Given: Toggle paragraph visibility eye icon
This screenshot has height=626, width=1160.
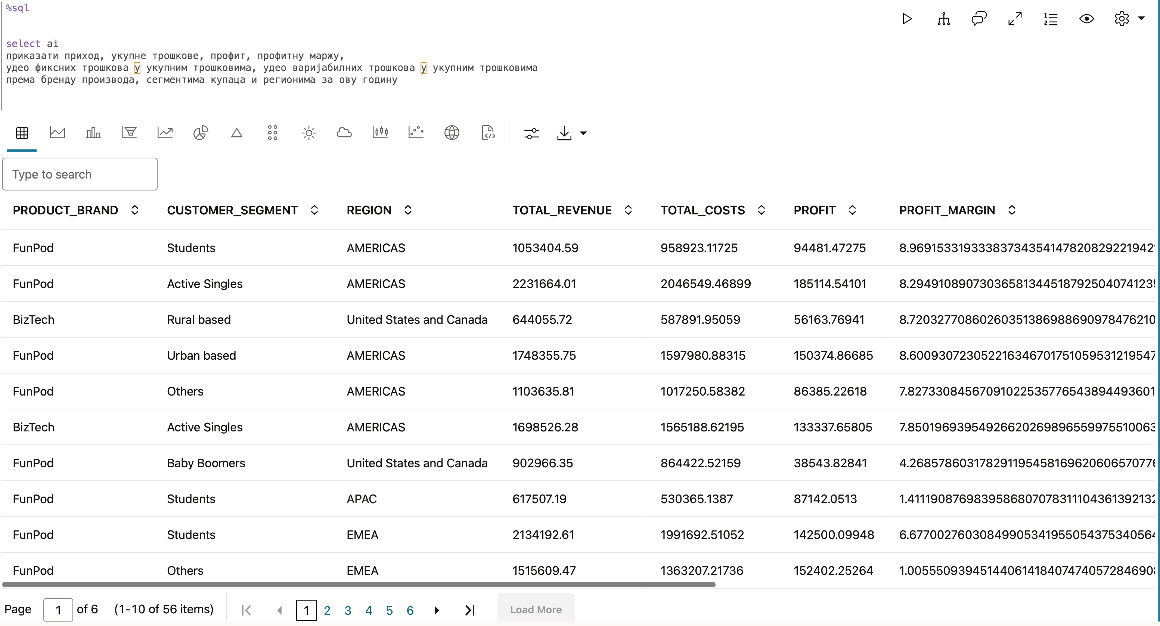Looking at the screenshot, I should (1086, 19).
